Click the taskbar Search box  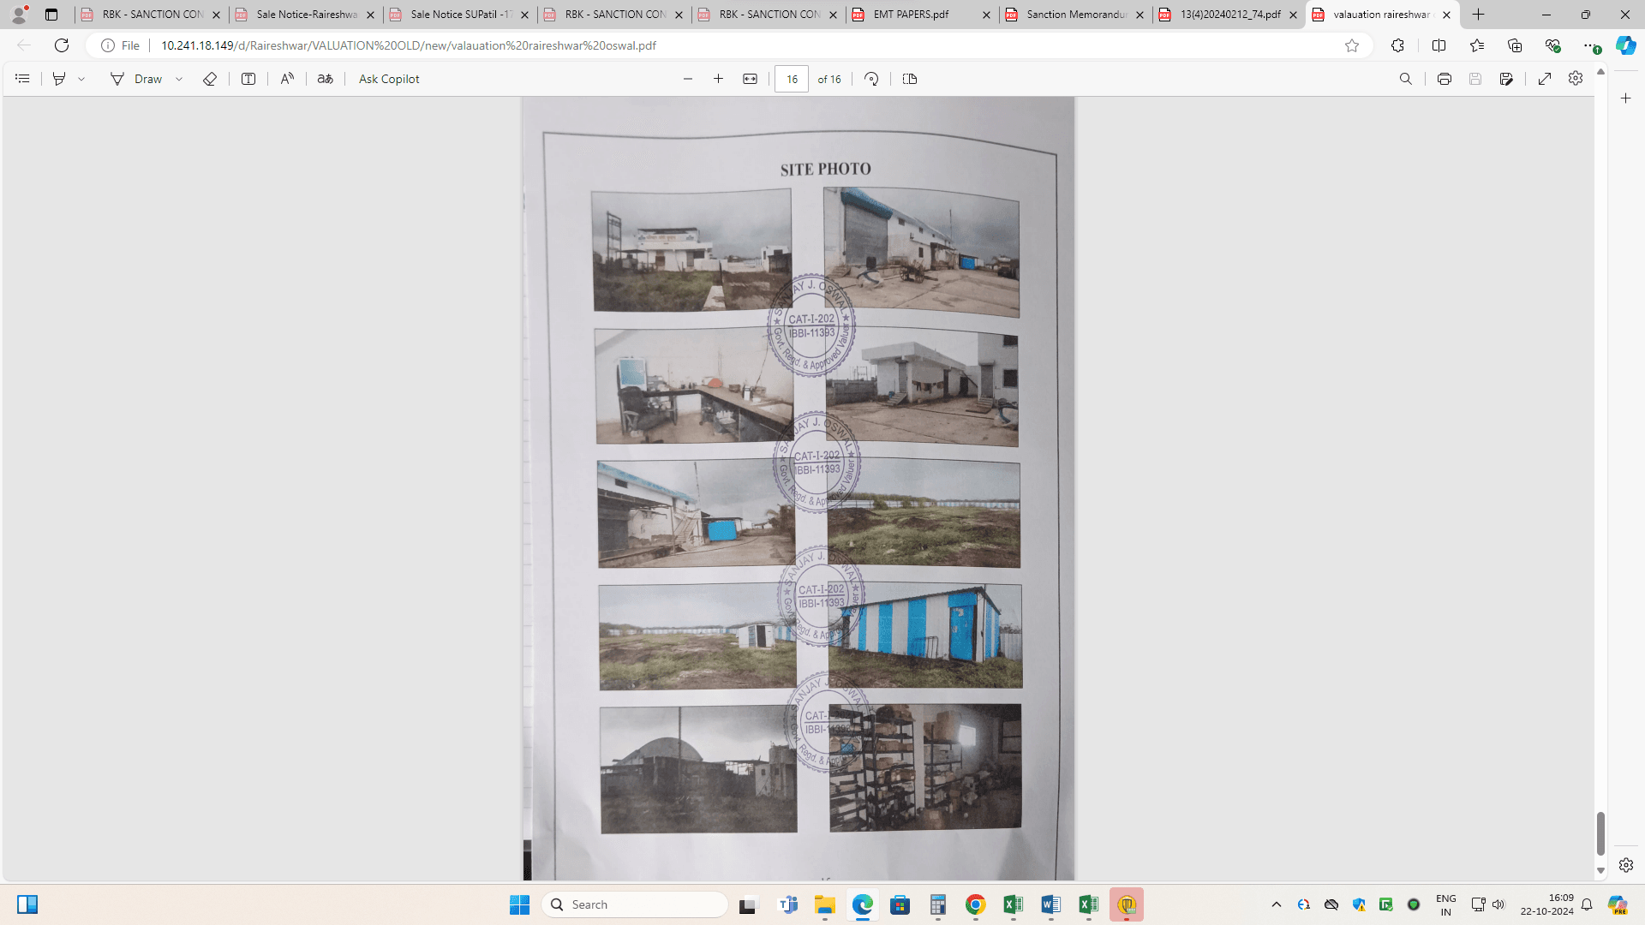[x=635, y=904]
